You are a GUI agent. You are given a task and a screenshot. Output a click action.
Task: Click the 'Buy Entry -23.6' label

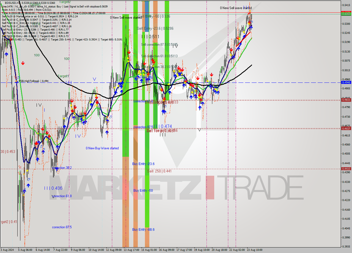coord(143,164)
